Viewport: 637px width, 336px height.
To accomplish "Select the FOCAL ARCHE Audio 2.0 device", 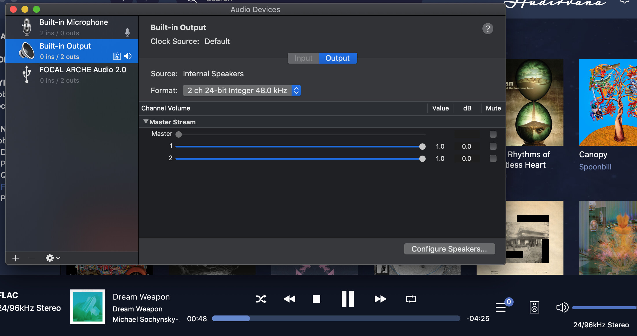I will 83,74.
